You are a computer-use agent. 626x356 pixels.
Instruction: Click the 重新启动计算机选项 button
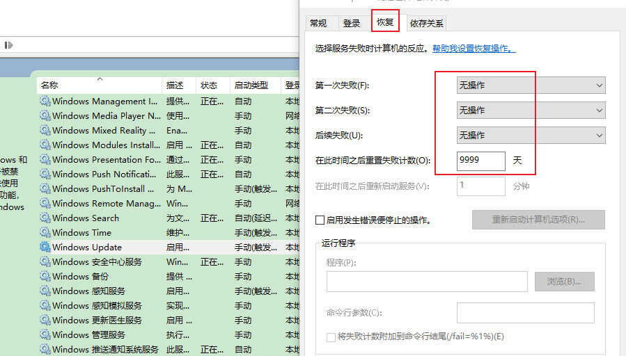pos(538,220)
